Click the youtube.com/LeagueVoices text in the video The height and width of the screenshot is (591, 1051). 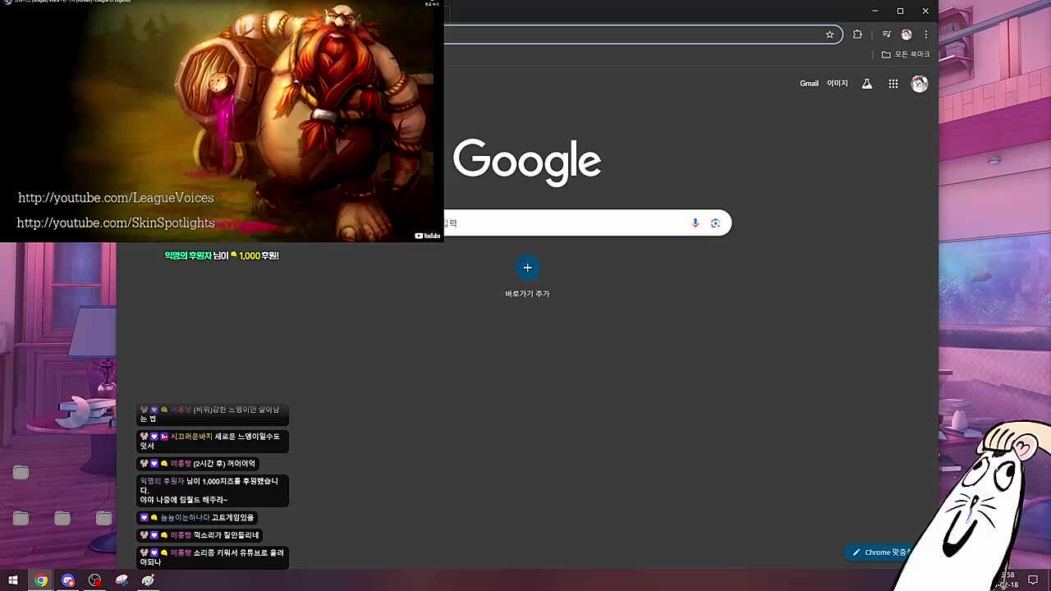click(116, 198)
